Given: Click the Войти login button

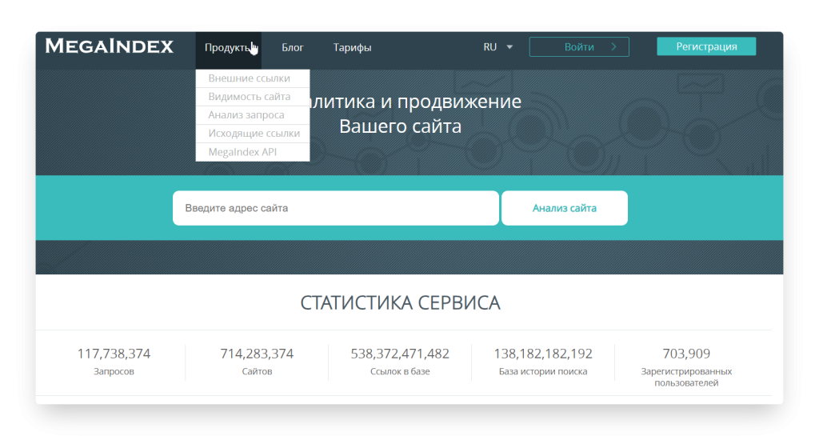Looking at the screenshot, I should click(579, 47).
